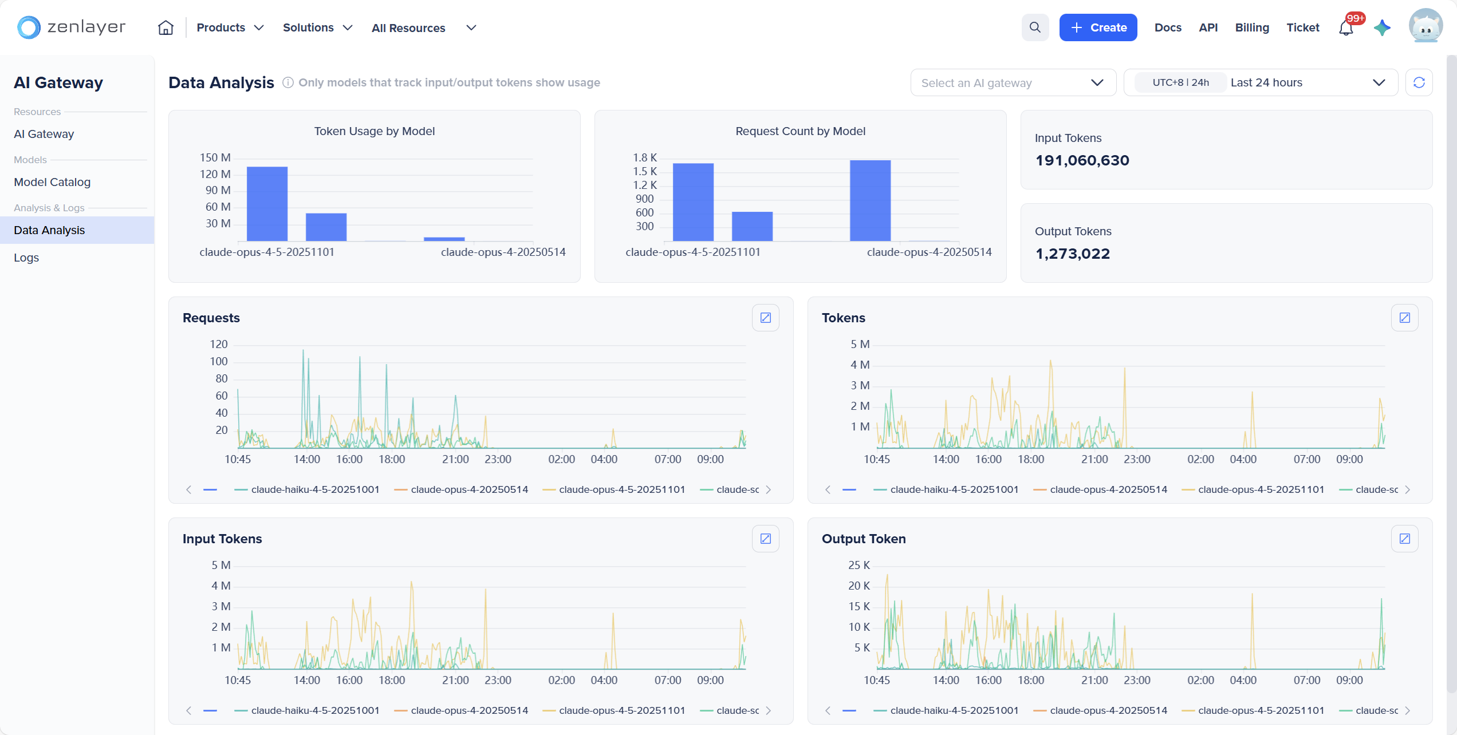Expand the Requests chart with its edit icon
The image size is (1457, 735).
pyautogui.click(x=765, y=318)
